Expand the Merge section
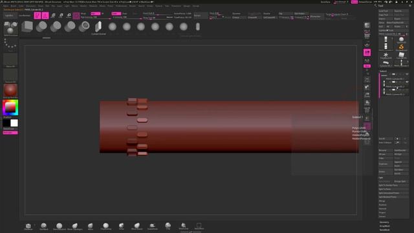Screen dimensions: 414x233 [382, 201]
